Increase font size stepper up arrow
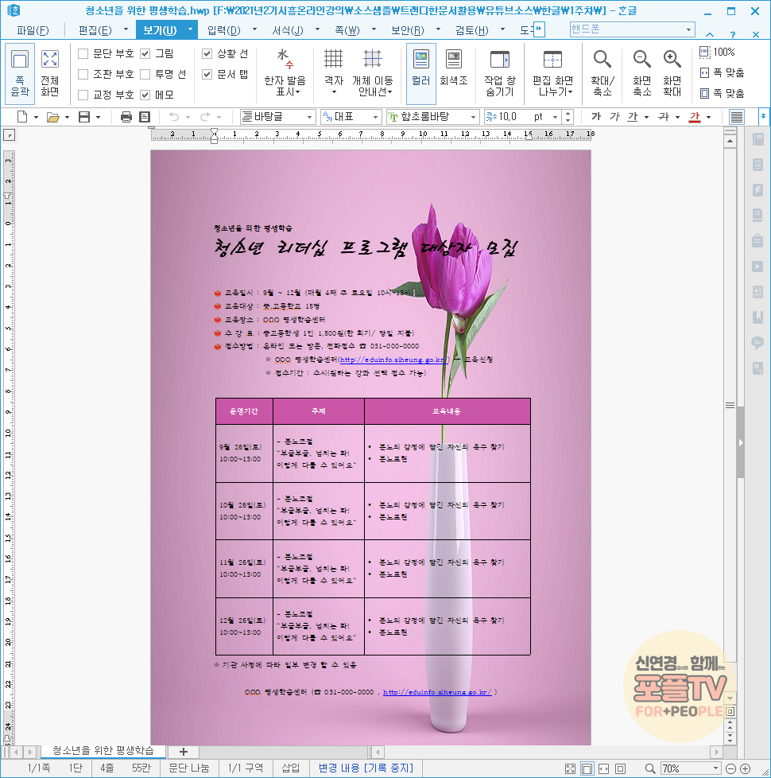The height and width of the screenshot is (778, 771). coord(568,114)
